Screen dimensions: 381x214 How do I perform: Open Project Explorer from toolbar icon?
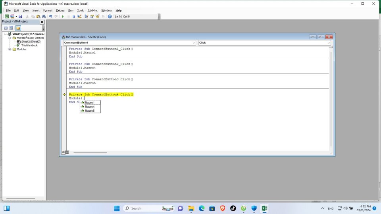coord(87,17)
